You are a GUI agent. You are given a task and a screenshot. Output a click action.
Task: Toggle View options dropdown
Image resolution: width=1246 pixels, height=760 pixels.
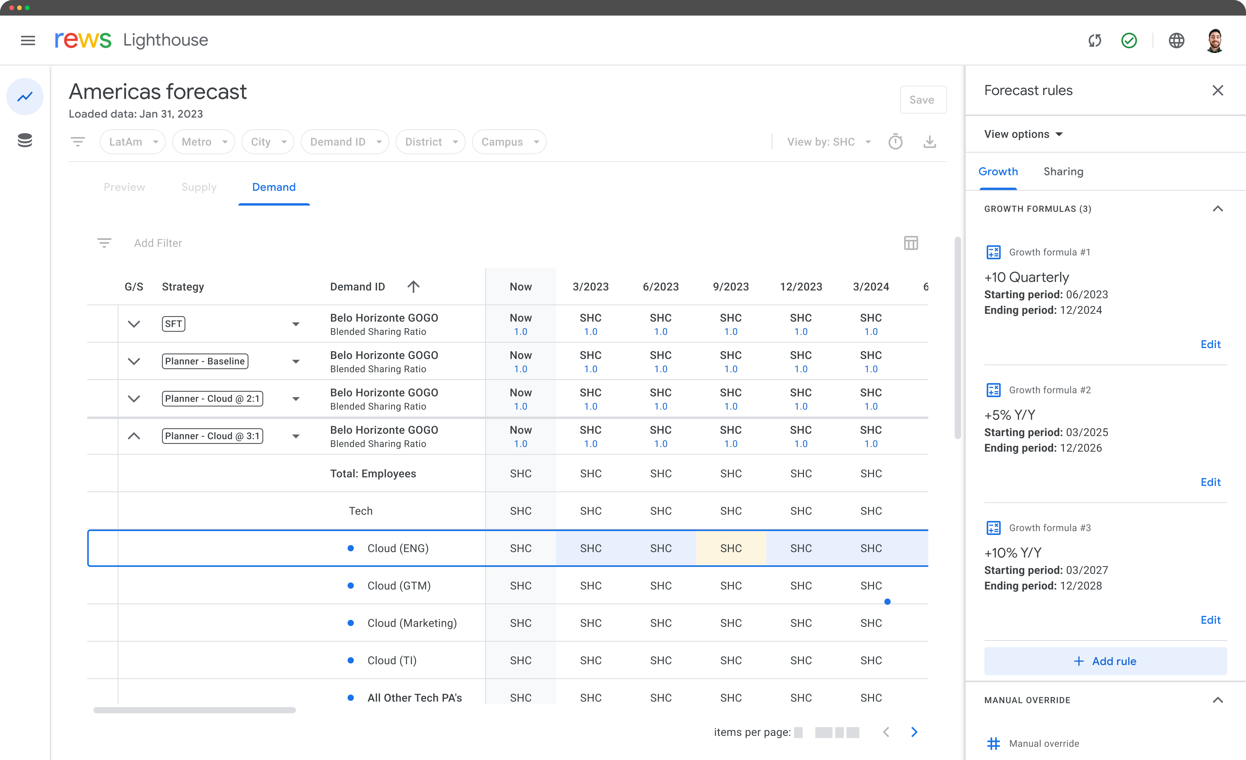[1024, 133]
